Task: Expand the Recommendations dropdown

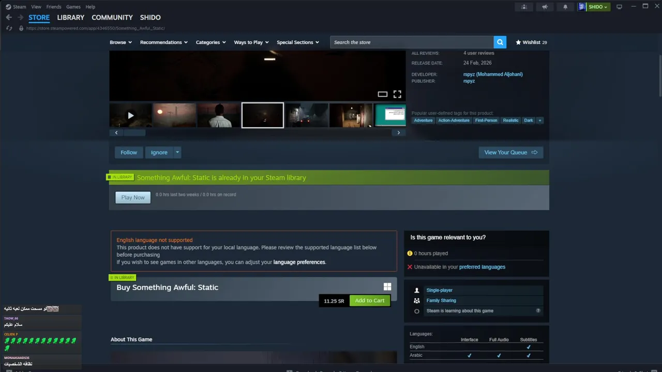Action: point(164,42)
